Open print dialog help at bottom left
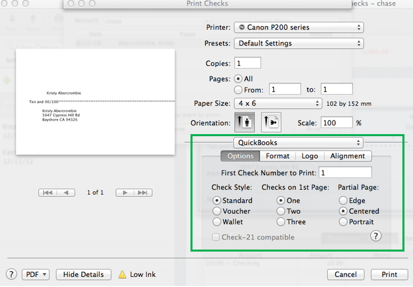Screen dimensions: 413x287 pyautogui.click(x=11, y=274)
